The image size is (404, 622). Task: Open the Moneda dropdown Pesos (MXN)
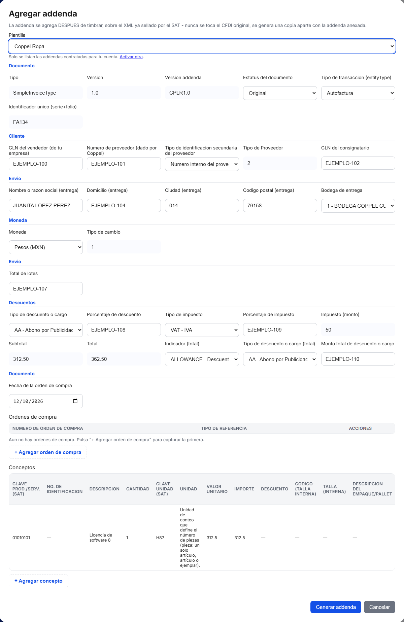pos(46,247)
